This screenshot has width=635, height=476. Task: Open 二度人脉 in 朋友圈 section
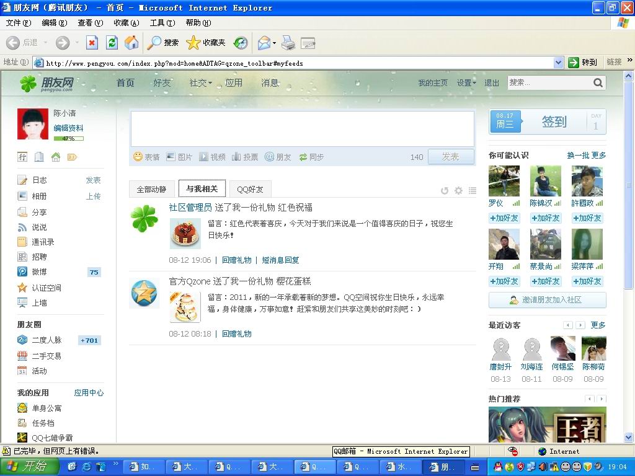(x=47, y=340)
